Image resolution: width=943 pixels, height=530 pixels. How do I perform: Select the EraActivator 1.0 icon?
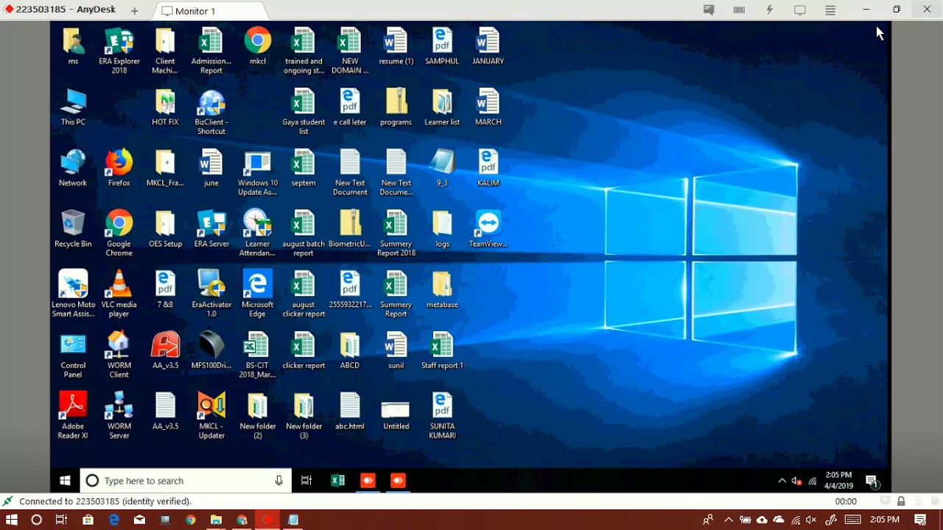[211, 294]
